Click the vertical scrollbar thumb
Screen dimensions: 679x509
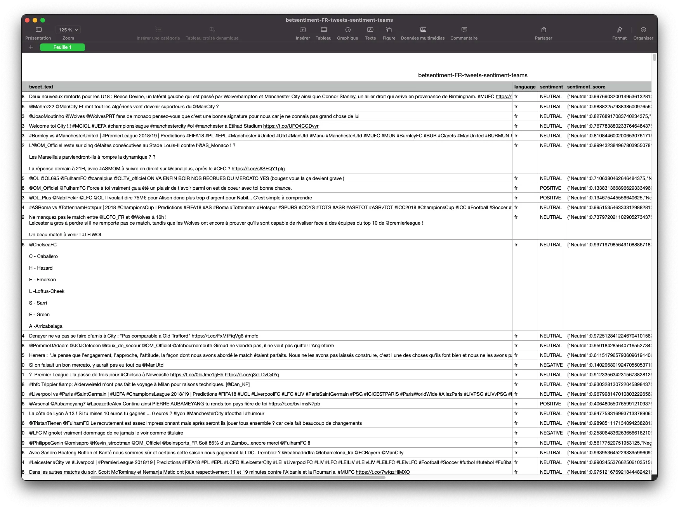(654, 58)
